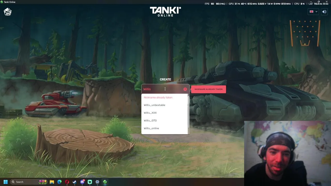
Task: Focus the nickname input field containing Willis
Action: click(x=165, y=89)
